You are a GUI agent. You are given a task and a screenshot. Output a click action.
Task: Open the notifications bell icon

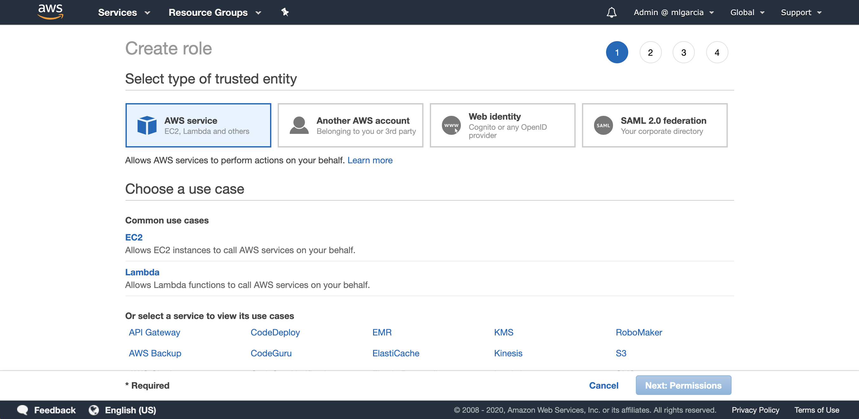(x=611, y=12)
